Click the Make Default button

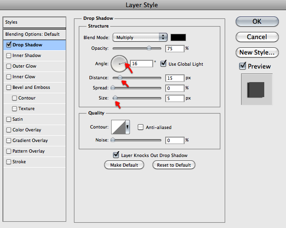(124, 165)
